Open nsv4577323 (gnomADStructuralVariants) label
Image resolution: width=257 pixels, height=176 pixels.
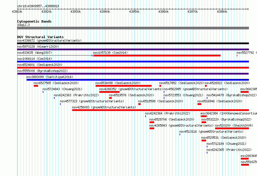click(92, 101)
